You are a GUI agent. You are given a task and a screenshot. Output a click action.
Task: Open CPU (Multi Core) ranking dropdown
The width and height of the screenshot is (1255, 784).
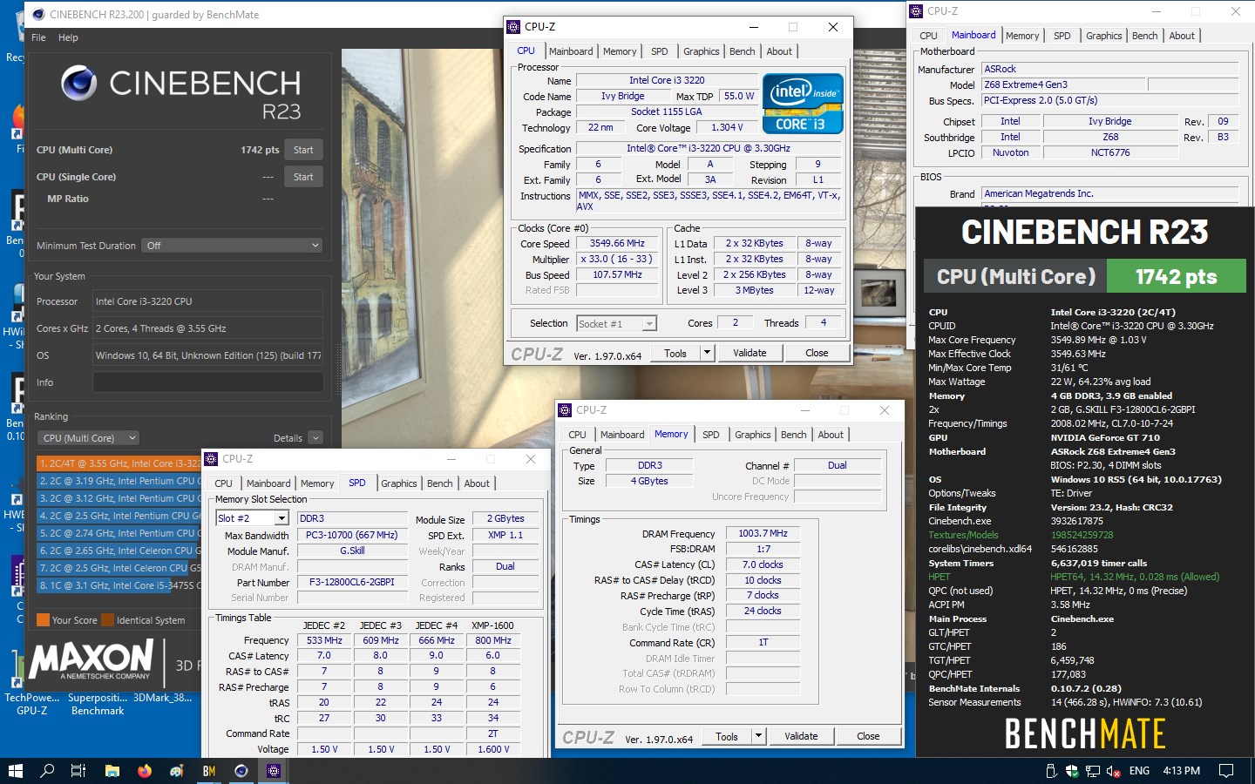click(89, 438)
